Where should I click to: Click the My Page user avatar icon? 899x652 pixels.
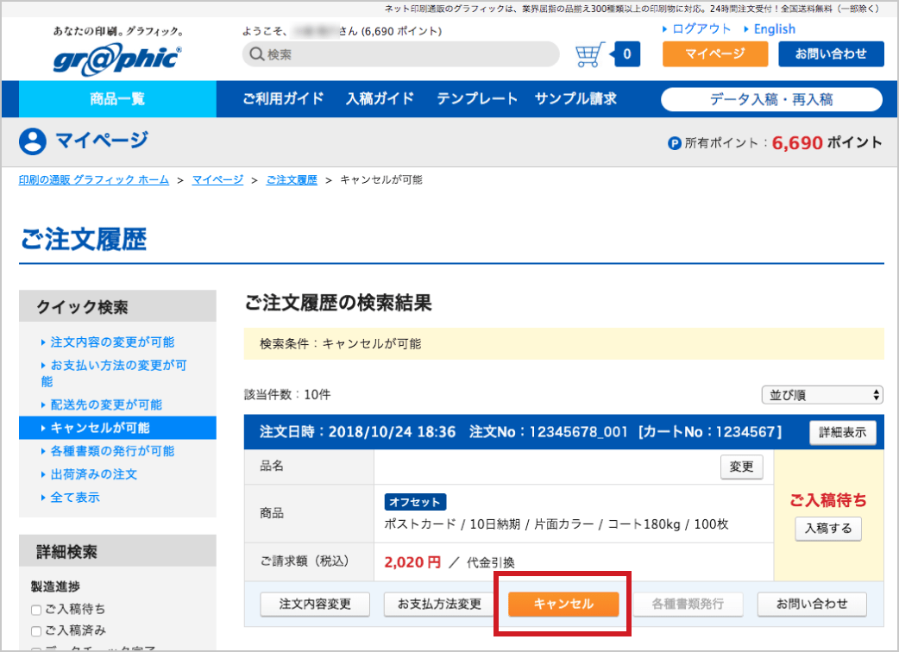point(32,141)
